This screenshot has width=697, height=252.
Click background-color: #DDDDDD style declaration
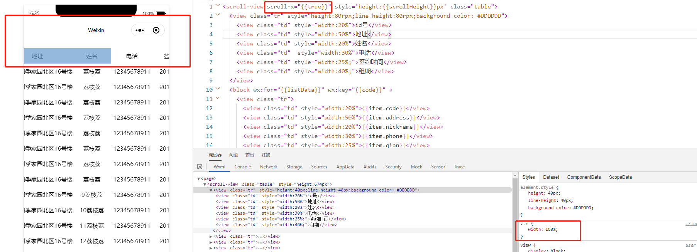click(560, 208)
